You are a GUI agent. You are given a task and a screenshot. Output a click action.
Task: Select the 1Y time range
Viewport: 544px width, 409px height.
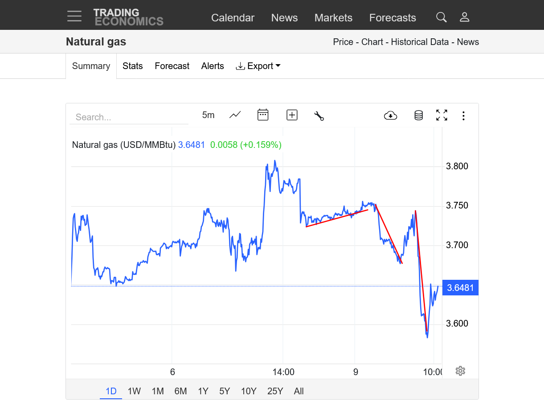[x=203, y=391]
